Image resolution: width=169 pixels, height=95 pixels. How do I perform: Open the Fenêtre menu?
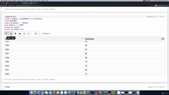(x=43, y=1)
